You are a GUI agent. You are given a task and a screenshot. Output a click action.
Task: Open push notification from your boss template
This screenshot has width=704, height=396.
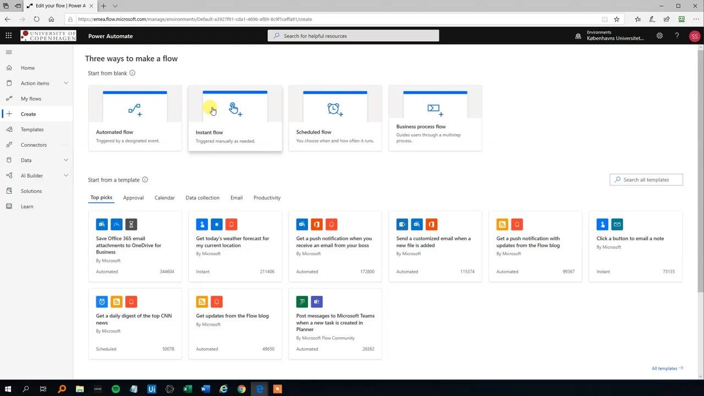(x=335, y=246)
